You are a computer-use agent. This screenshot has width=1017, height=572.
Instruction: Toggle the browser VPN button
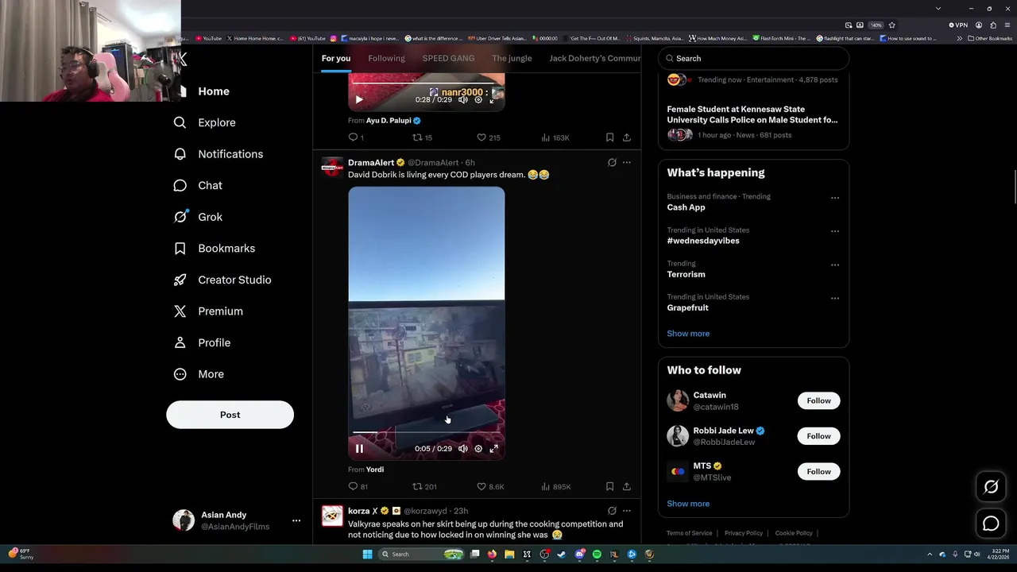click(958, 25)
